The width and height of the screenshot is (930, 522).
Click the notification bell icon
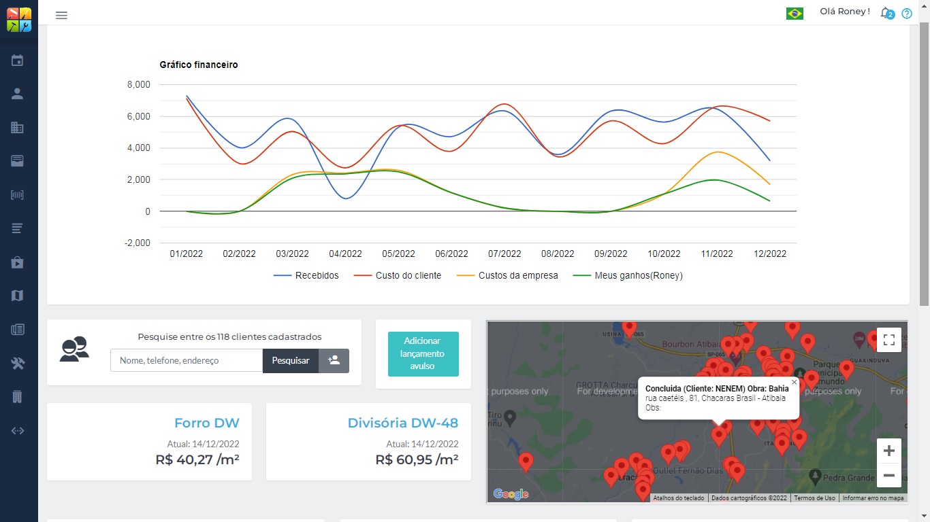(x=885, y=13)
